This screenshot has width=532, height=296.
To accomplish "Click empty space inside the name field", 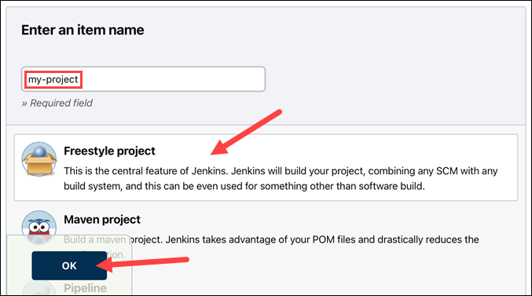I will coord(173,79).
